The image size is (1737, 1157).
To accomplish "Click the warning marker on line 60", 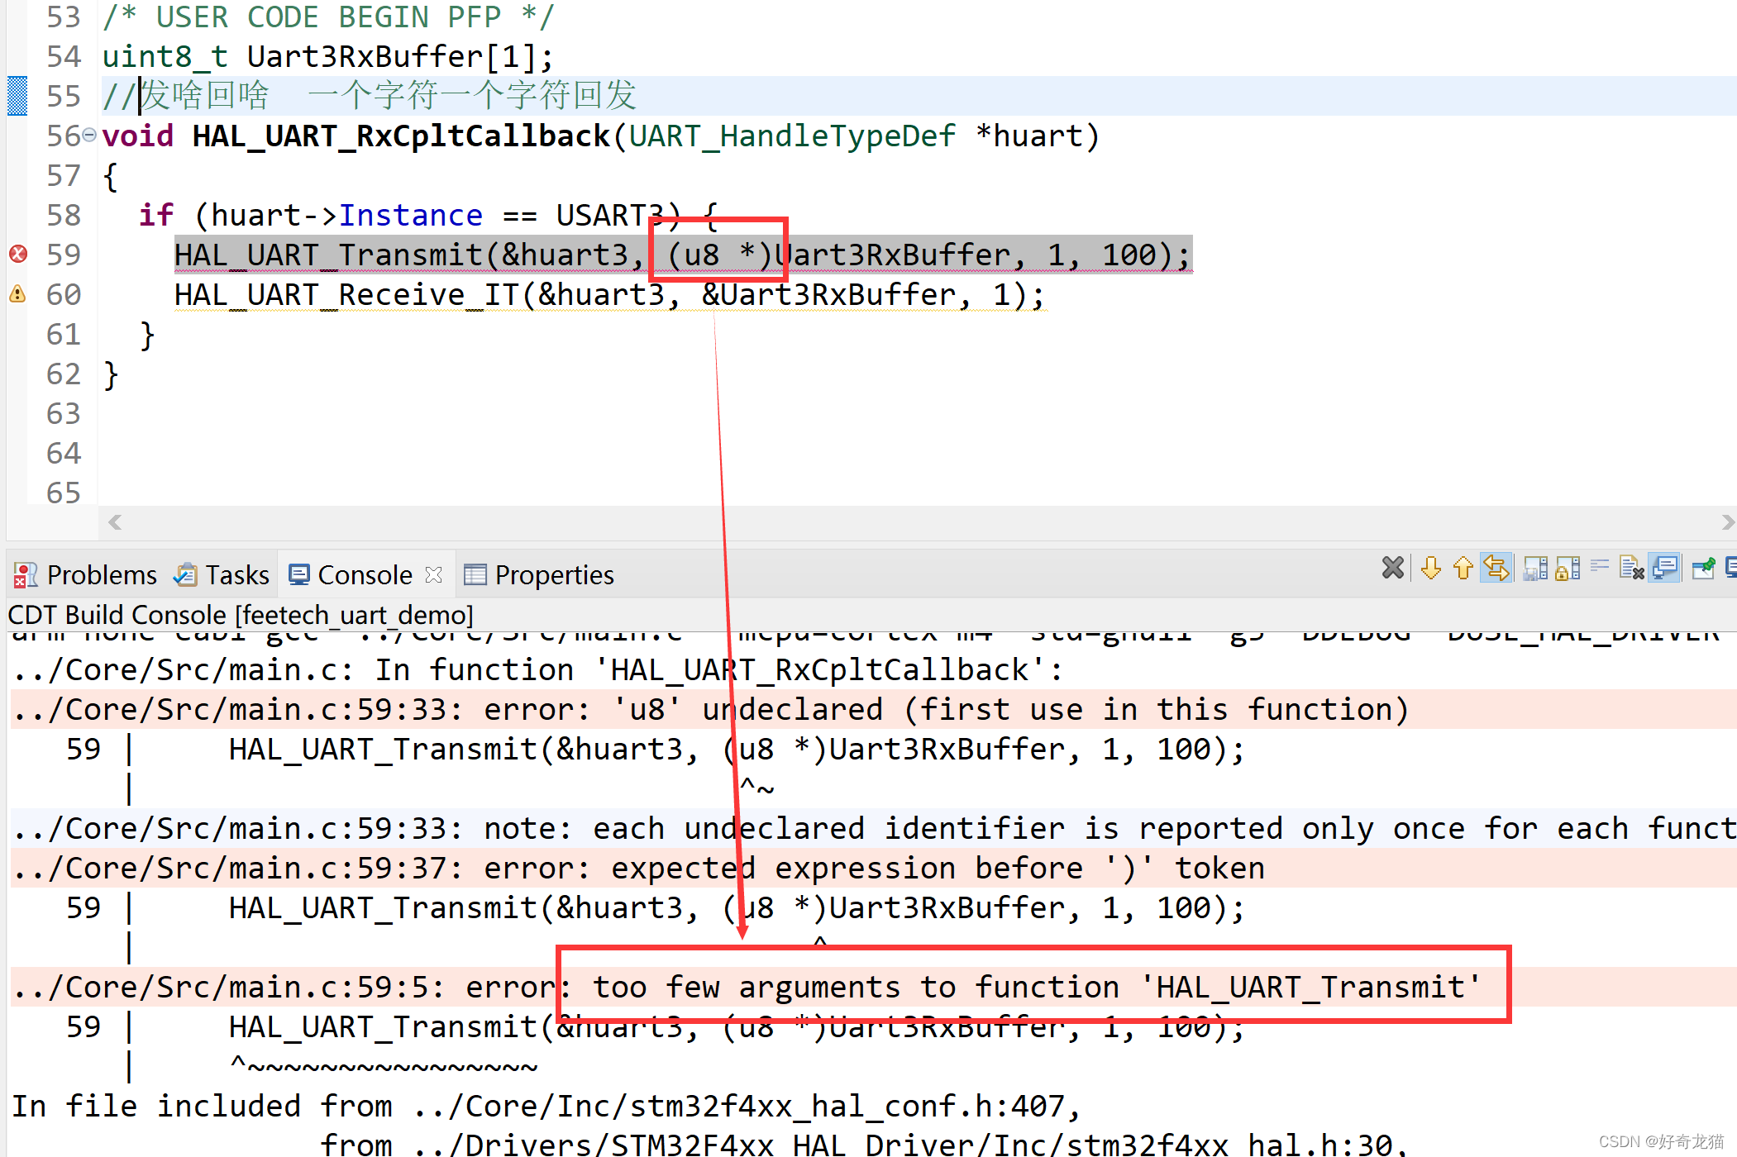I will (17, 293).
